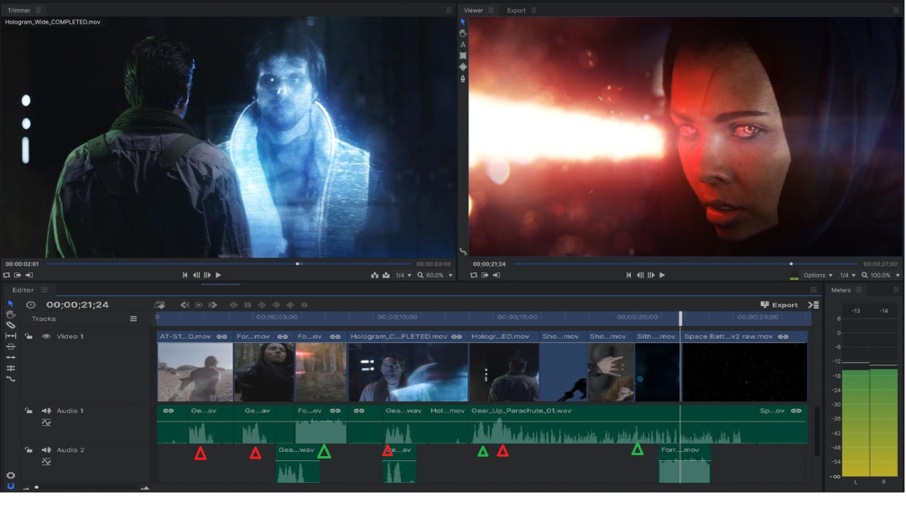Open Viewer 1/4 resolution dropdown
The image size is (906, 508).
(x=847, y=275)
